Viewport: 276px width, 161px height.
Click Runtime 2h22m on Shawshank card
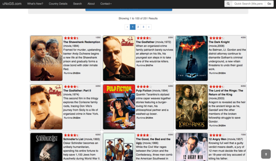[72, 73]
